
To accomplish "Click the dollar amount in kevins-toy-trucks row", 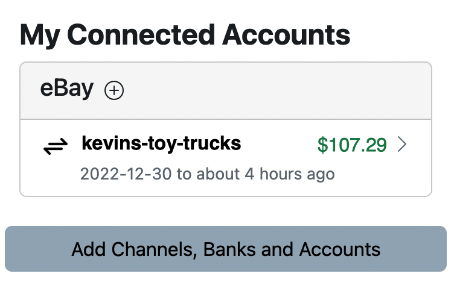I will [352, 145].
